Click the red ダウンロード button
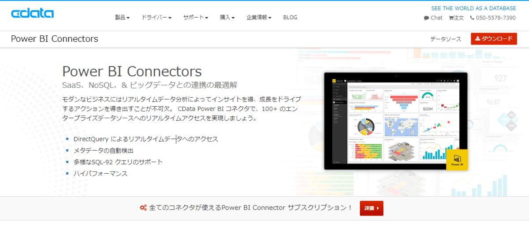The height and width of the screenshot is (238, 529). click(494, 39)
